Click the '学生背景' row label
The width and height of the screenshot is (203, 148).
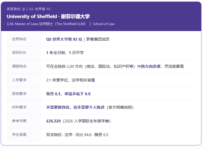19,135
